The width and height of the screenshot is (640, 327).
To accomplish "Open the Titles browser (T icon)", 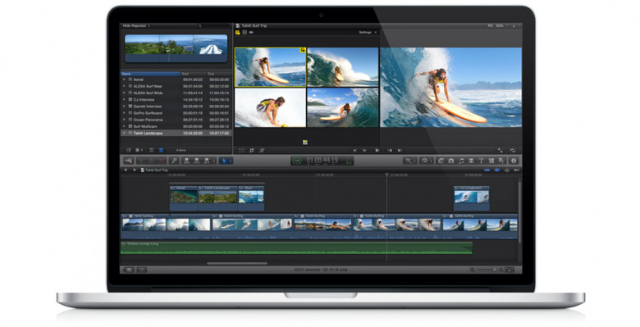I will click(481, 161).
